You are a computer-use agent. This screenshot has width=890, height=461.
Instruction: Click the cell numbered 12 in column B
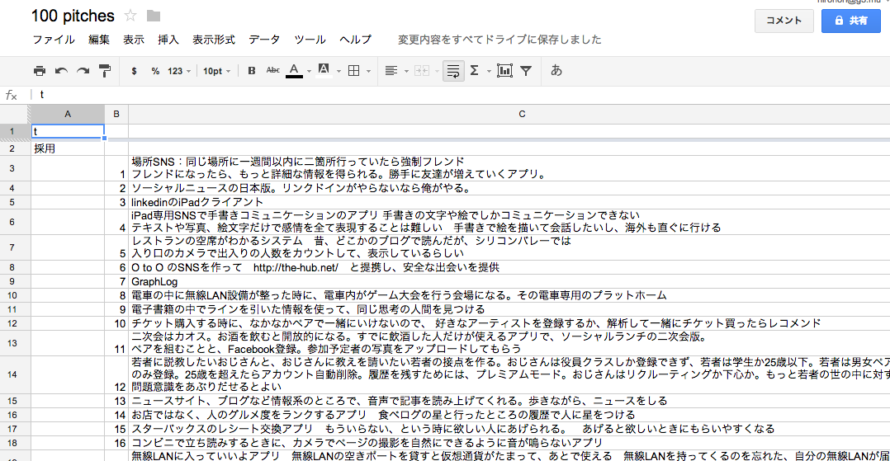(116, 374)
